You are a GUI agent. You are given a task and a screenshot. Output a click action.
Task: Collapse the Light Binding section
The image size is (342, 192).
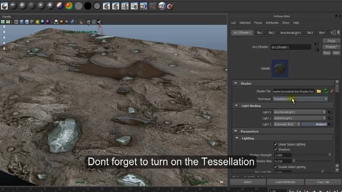click(236, 106)
